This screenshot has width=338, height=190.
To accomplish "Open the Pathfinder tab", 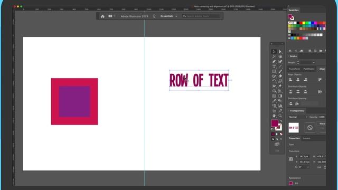I will coord(309,69).
